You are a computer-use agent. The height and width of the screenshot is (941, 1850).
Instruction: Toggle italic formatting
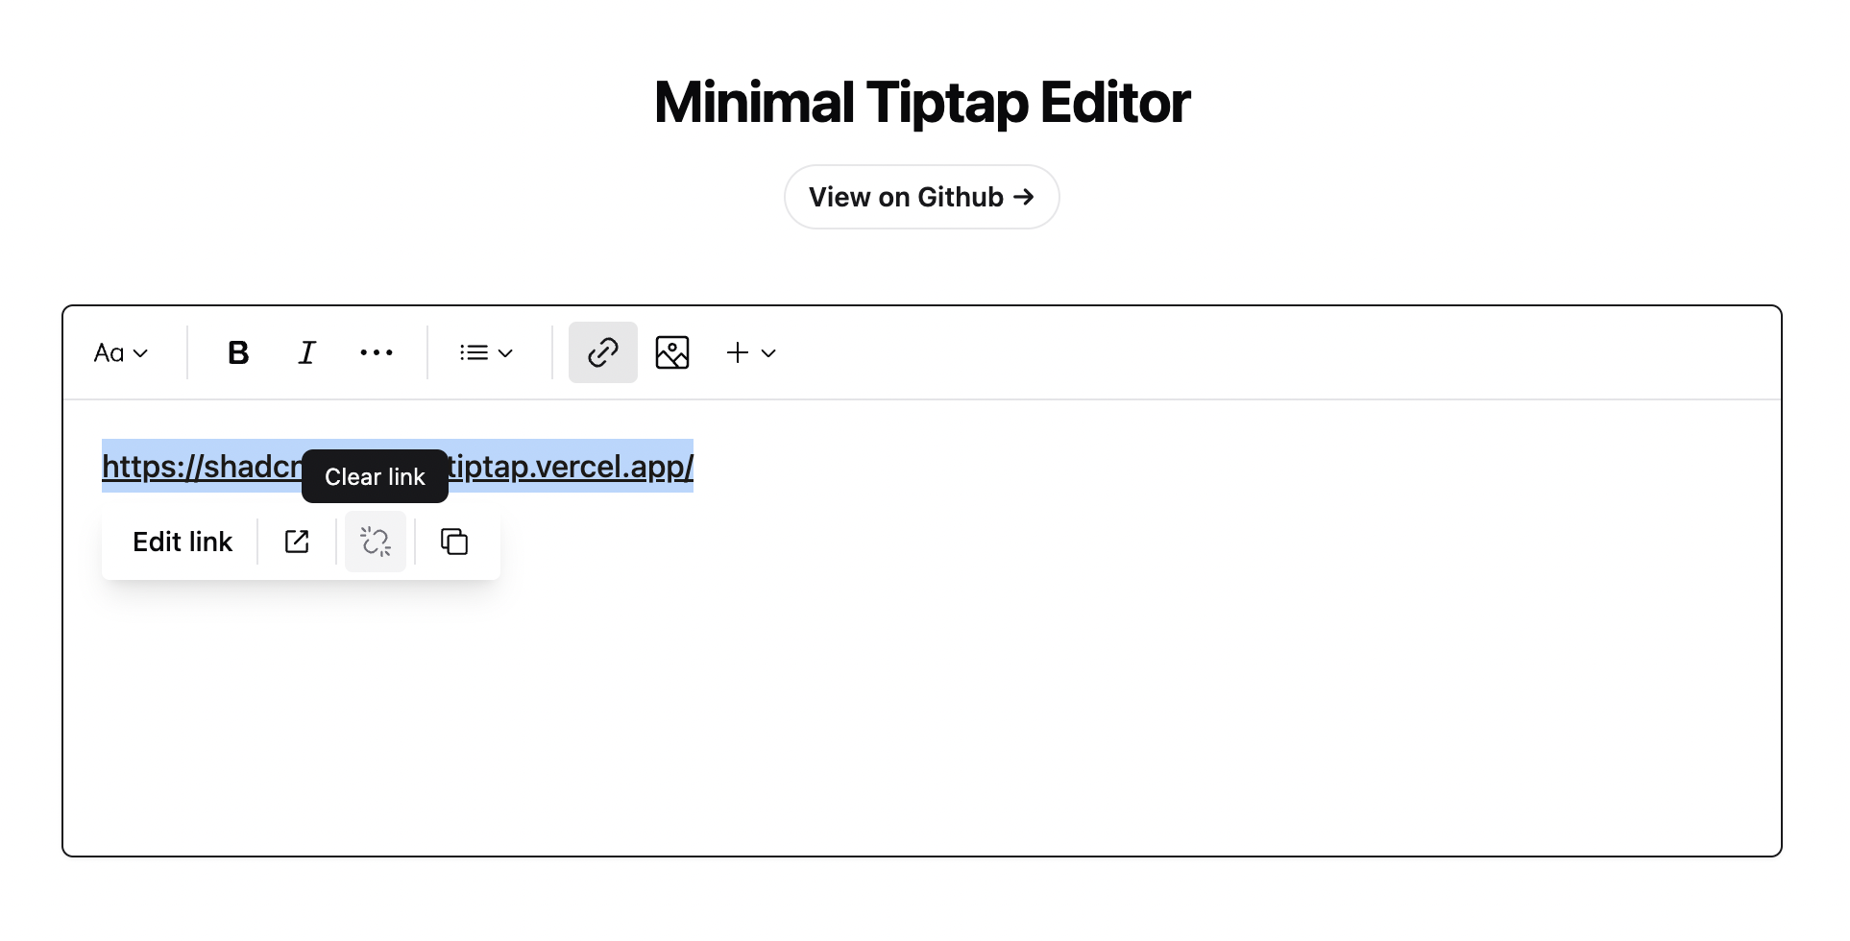[306, 352]
